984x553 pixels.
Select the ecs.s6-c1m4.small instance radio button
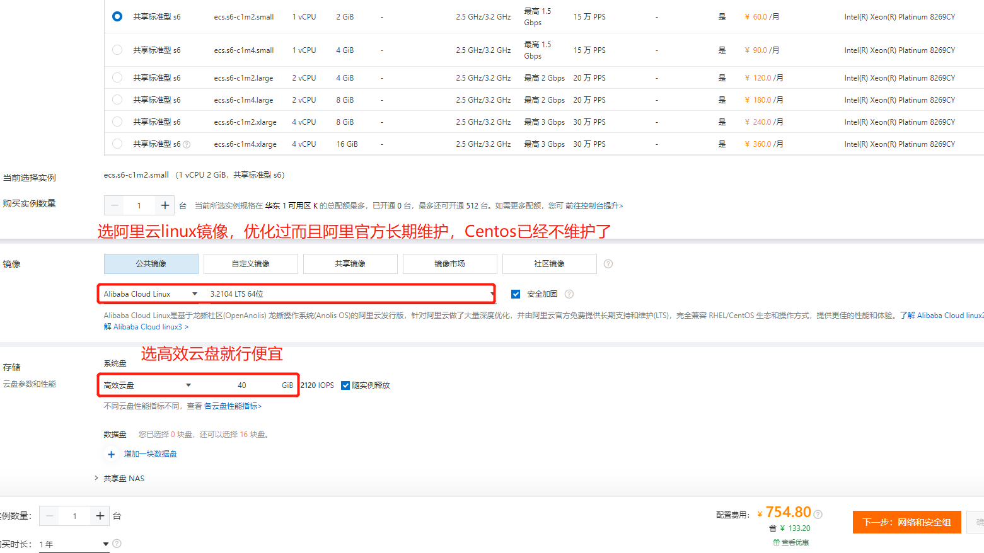[x=117, y=50]
